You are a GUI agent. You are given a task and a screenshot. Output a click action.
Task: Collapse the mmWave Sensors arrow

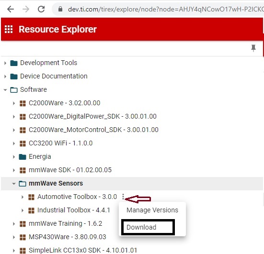tap(14, 184)
